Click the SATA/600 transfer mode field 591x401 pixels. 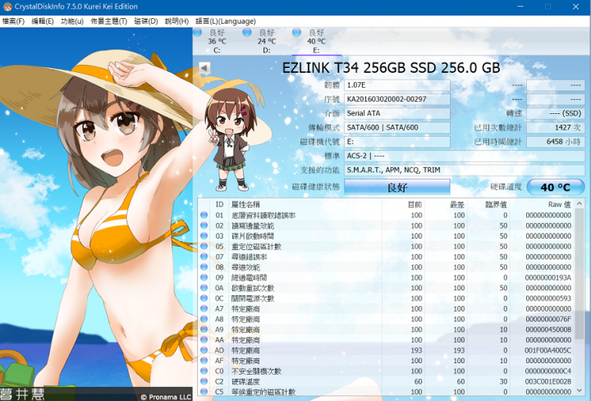tap(397, 128)
